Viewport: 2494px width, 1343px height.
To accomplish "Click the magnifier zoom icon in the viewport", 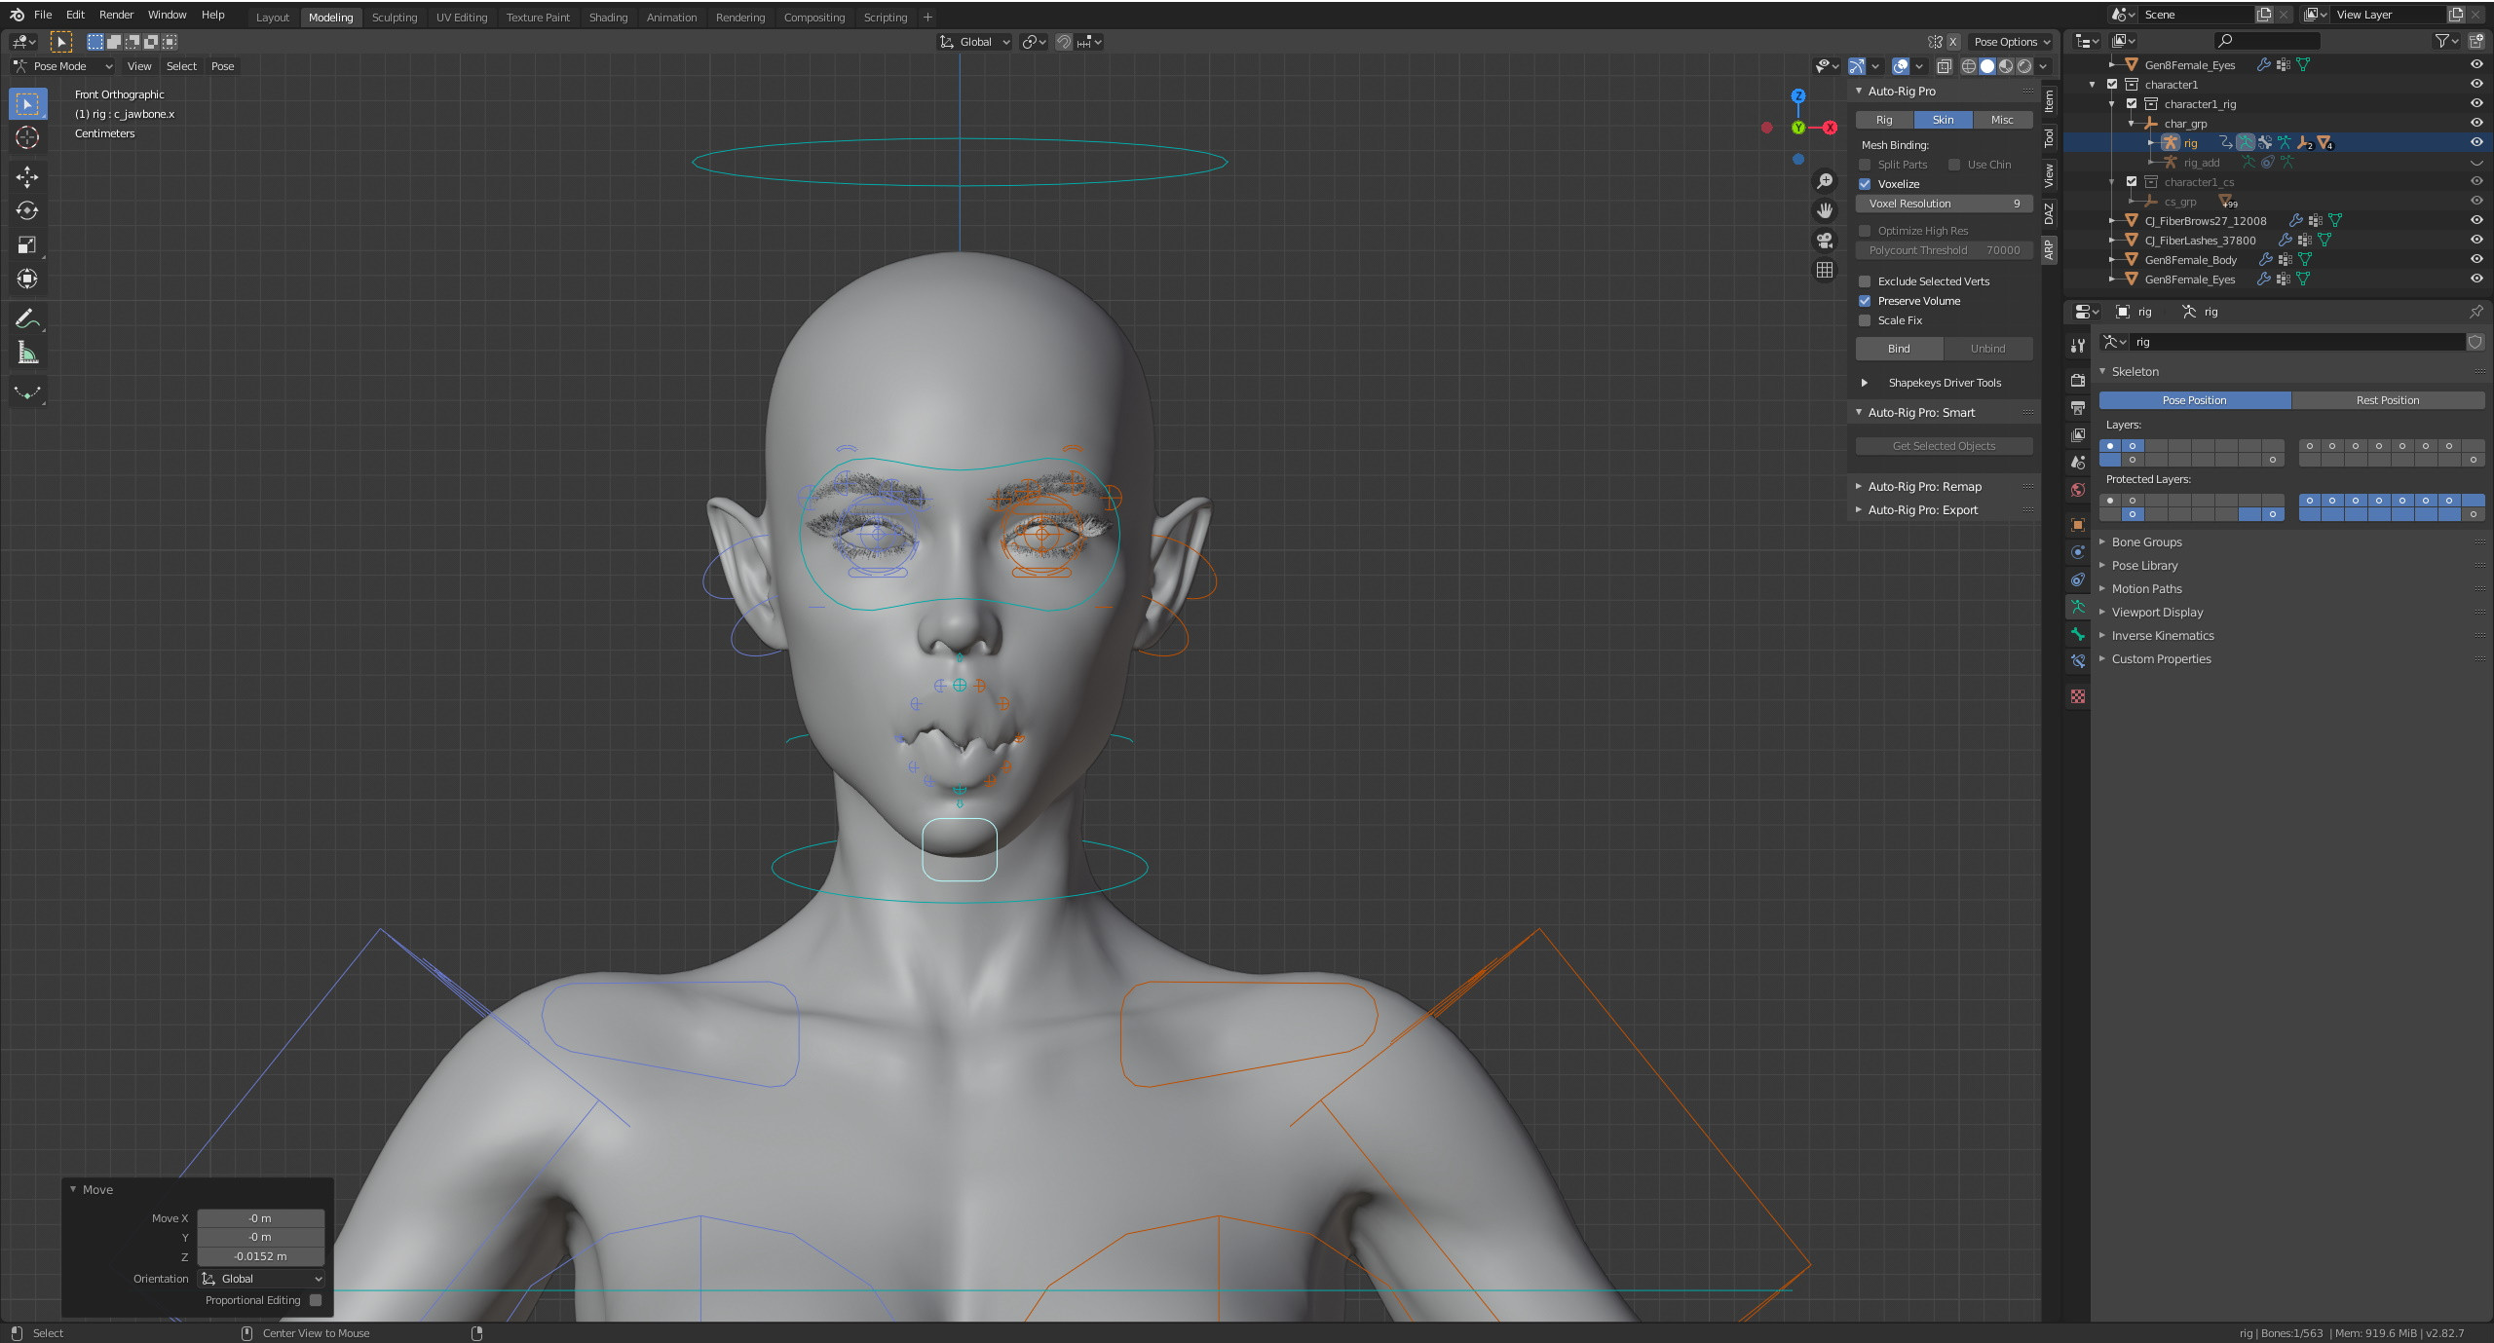I will pyautogui.click(x=1826, y=181).
